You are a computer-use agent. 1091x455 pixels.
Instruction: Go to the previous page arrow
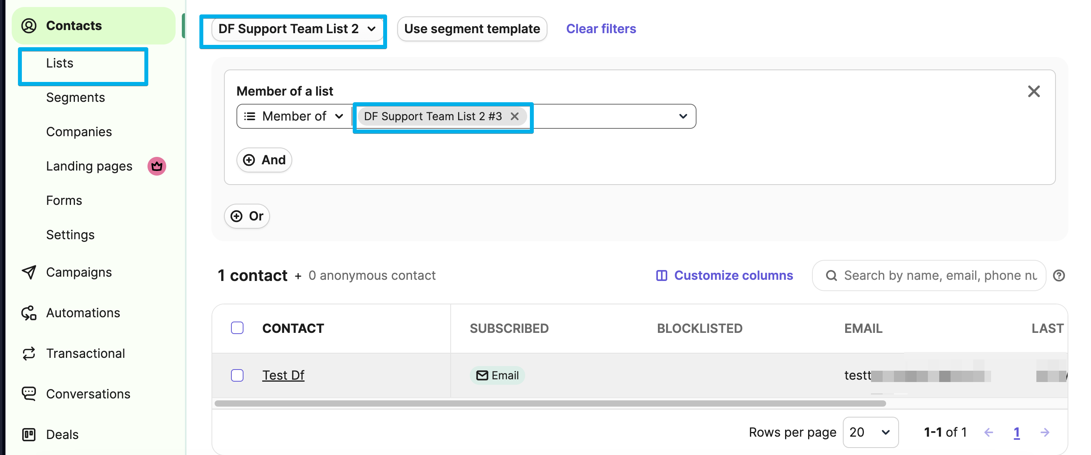click(x=989, y=432)
